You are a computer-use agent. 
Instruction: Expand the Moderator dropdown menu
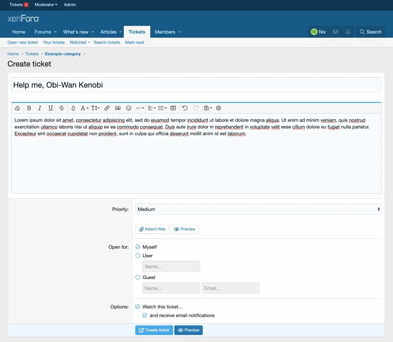pyautogui.click(x=46, y=5)
